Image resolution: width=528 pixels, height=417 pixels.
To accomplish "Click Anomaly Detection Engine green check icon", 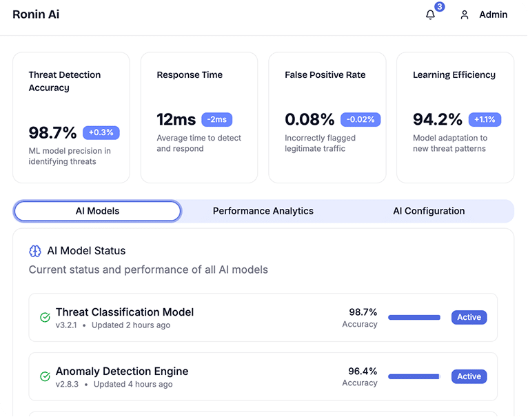I will point(45,377).
